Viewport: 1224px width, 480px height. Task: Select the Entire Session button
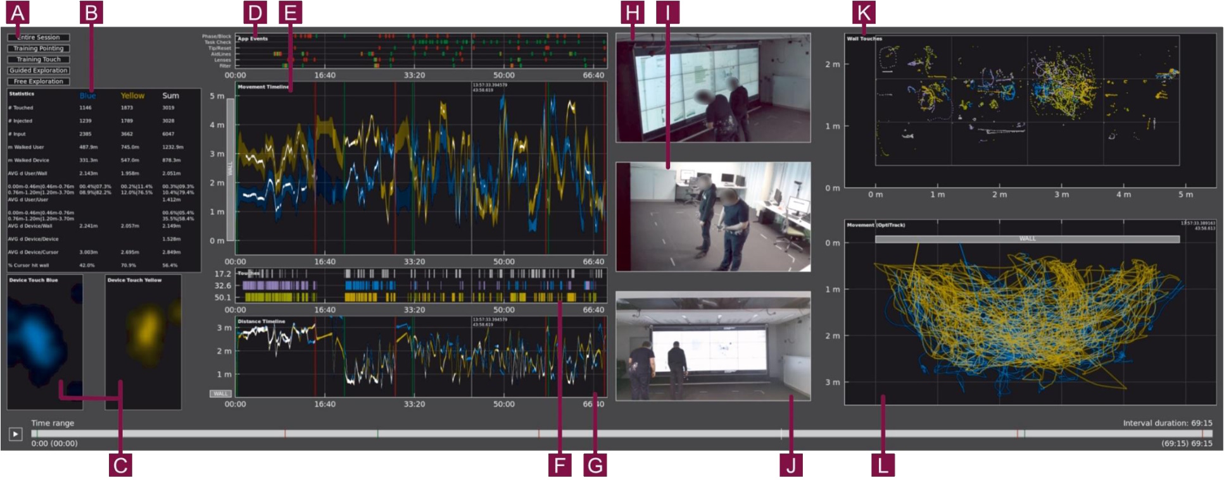click(x=39, y=37)
